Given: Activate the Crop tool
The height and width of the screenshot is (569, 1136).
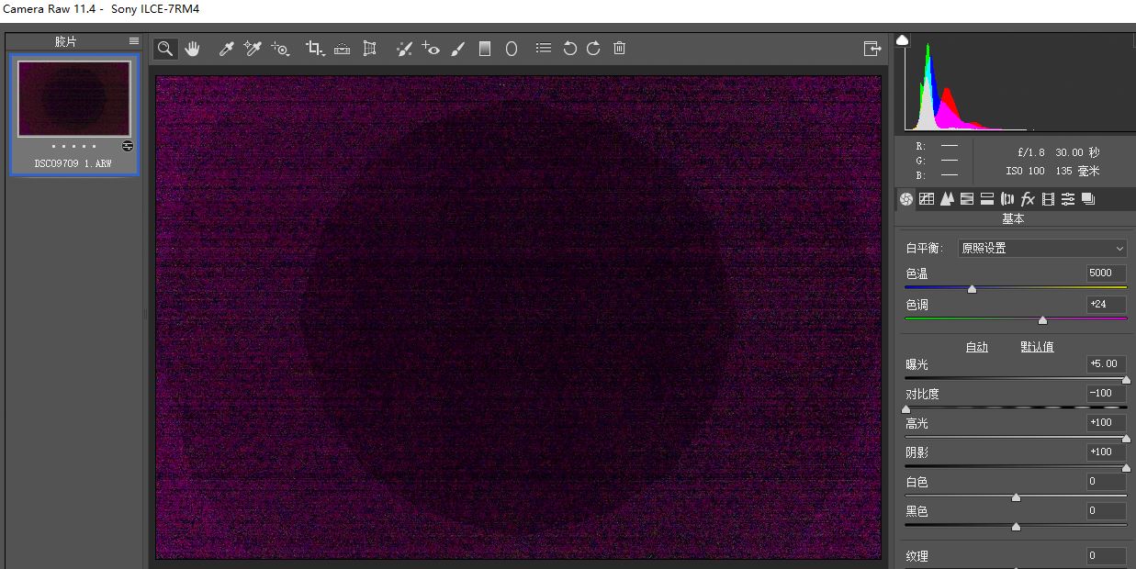Looking at the screenshot, I should [315, 49].
